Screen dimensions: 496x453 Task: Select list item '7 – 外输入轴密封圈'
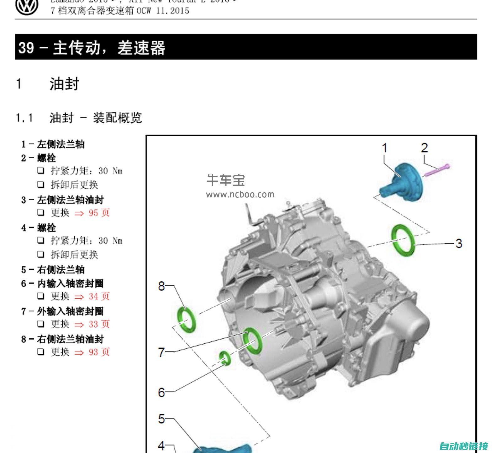(x=62, y=311)
